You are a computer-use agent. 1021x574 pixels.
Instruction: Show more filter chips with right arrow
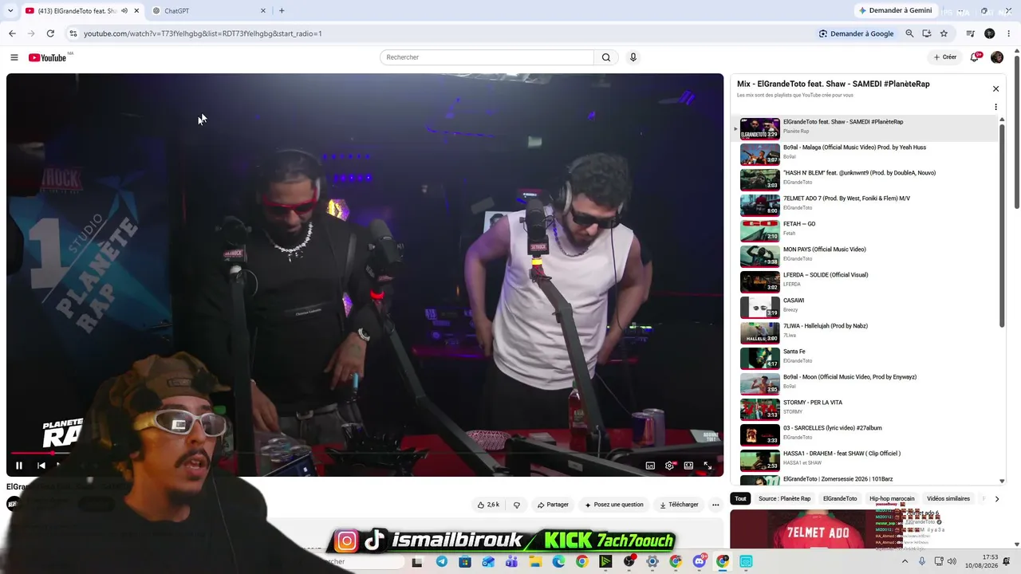(997, 499)
